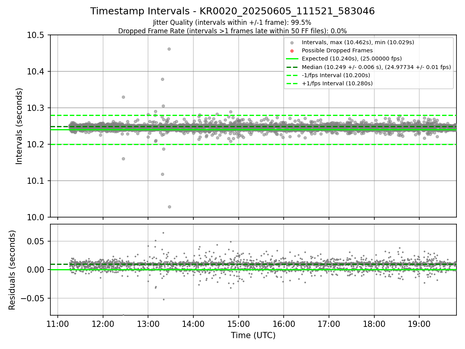This screenshot has width=465, height=349.
Task: Click the outlier point near 10.33 at 12:27
Action: click(x=123, y=97)
